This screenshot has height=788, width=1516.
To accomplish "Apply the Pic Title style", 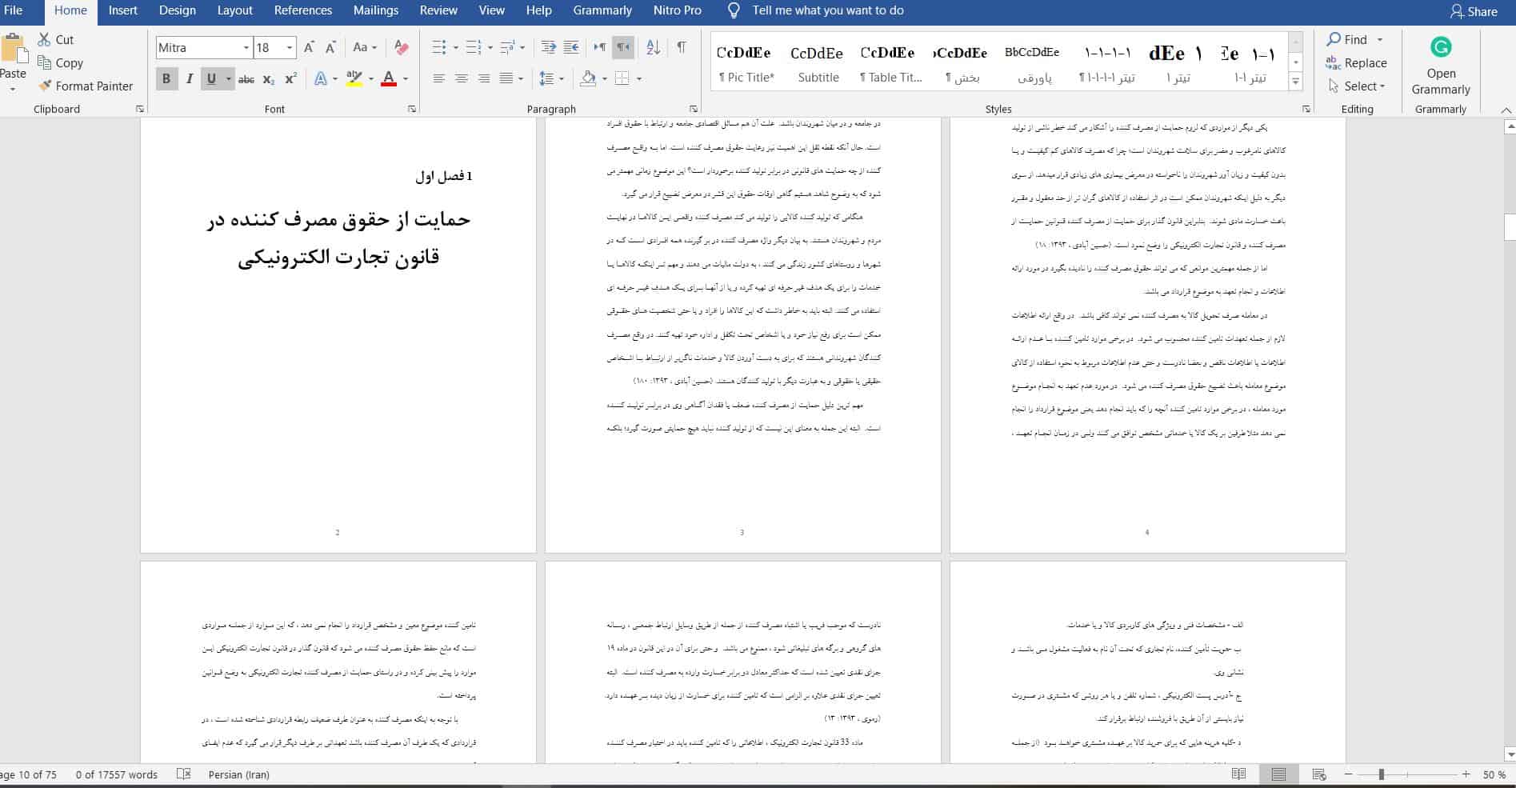I will pos(746,63).
